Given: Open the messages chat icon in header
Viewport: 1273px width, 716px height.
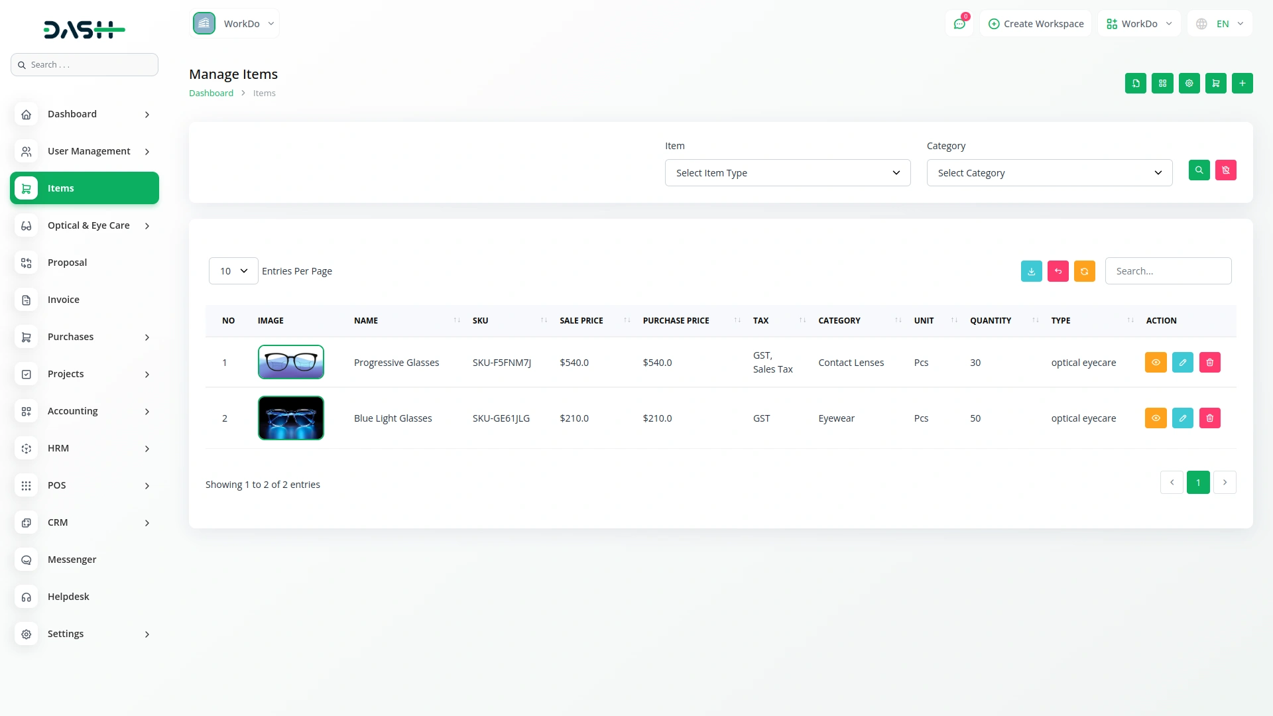Looking at the screenshot, I should coord(959,24).
